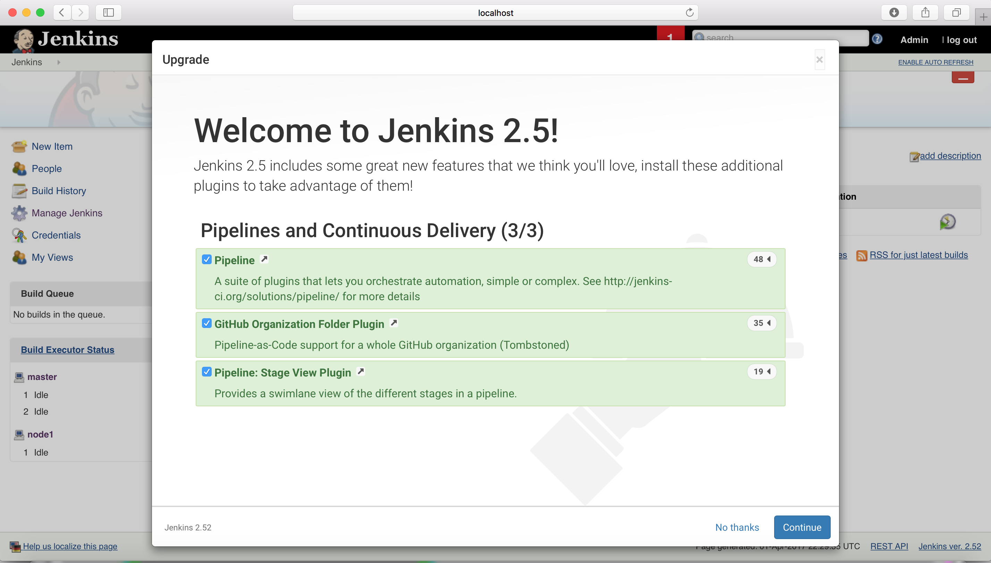Expand the 19 dependencies badge
This screenshot has width=991, height=563.
click(x=762, y=372)
